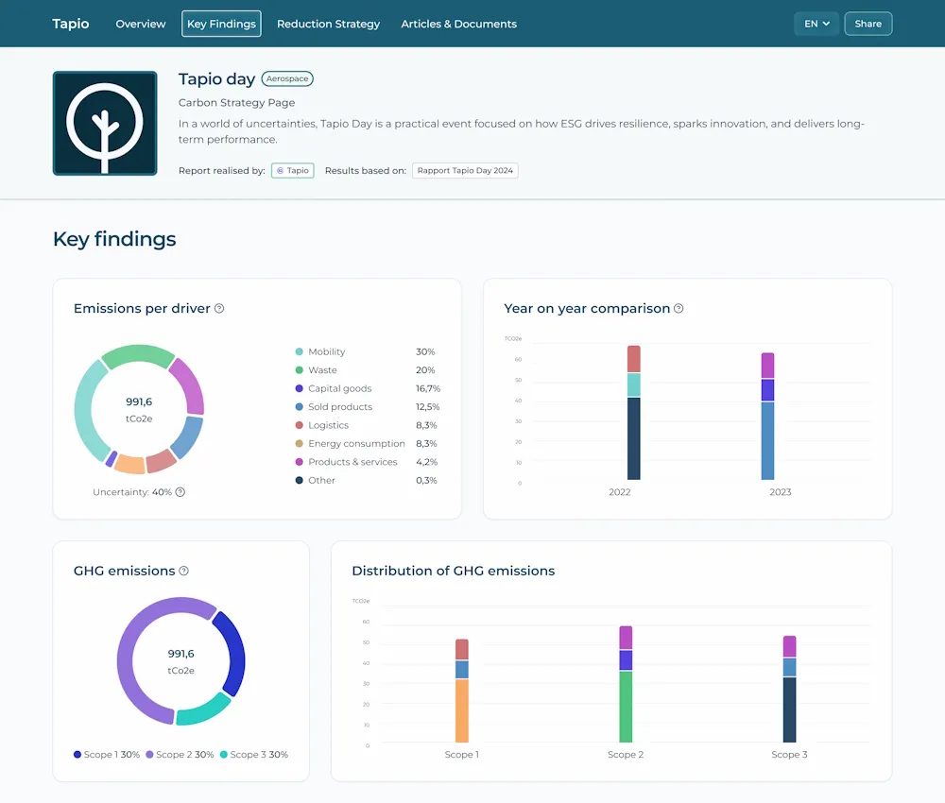Click the Energy consumption legend dot
This screenshot has width=945, height=803.
[299, 443]
